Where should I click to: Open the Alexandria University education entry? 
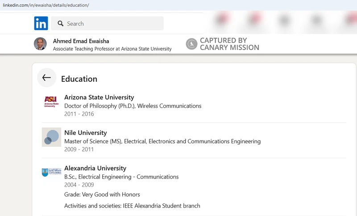point(95,168)
